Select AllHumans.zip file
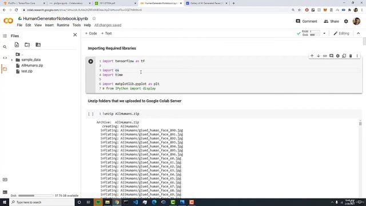This screenshot has height=206, width=366. pos(32,65)
